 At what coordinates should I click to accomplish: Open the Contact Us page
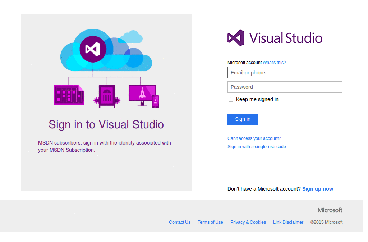click(179, 222)
